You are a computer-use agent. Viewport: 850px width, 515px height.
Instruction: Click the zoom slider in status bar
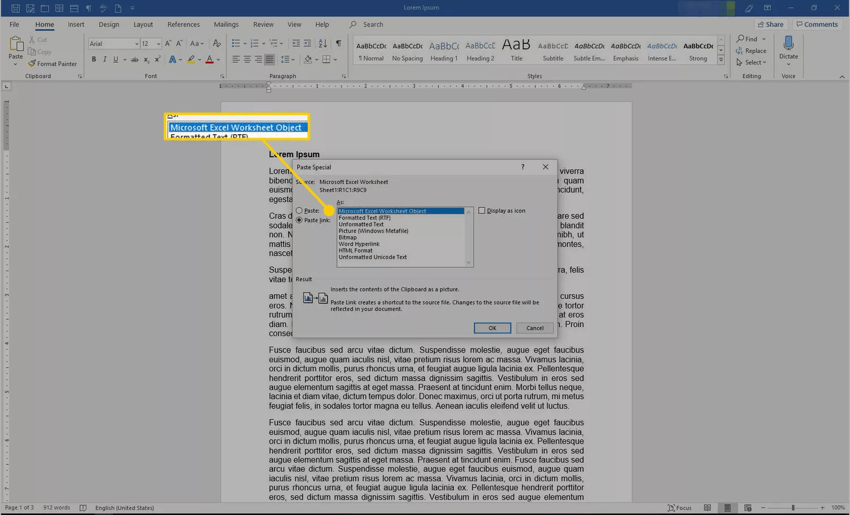[793, 508]
